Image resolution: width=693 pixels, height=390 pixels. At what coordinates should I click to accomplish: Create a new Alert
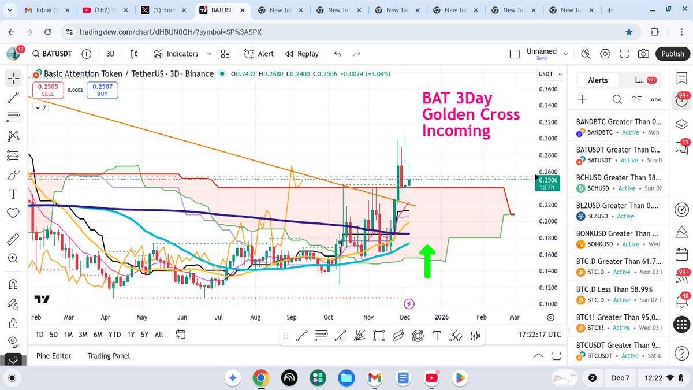259,54
